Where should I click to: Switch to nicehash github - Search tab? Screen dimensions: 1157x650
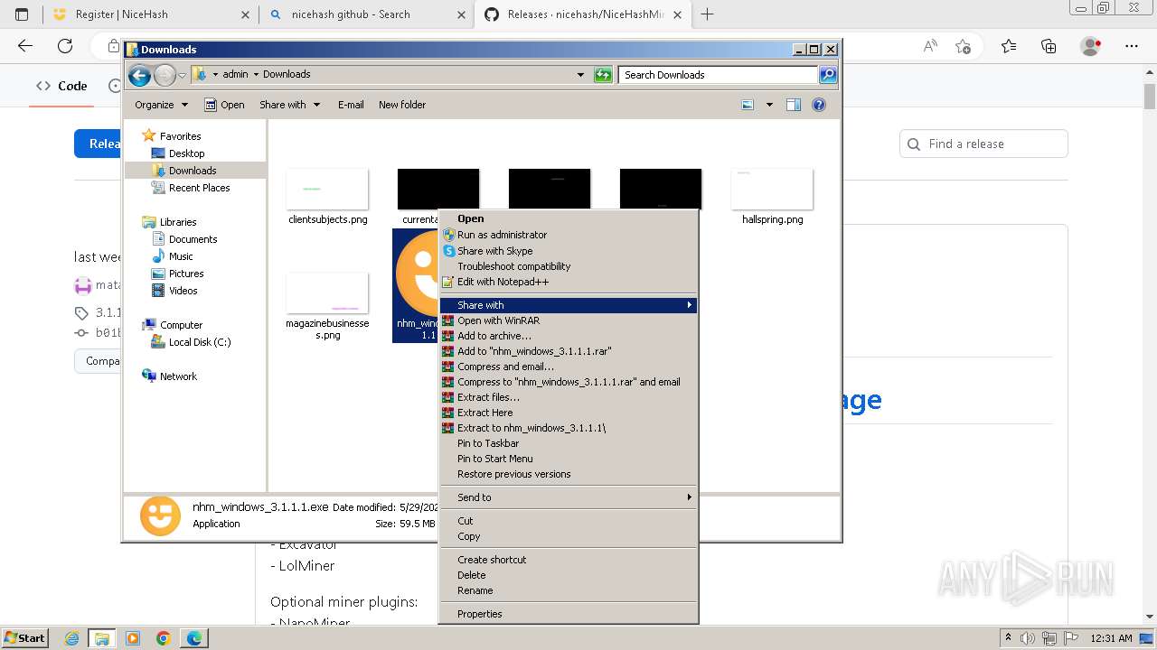[365, 14]
